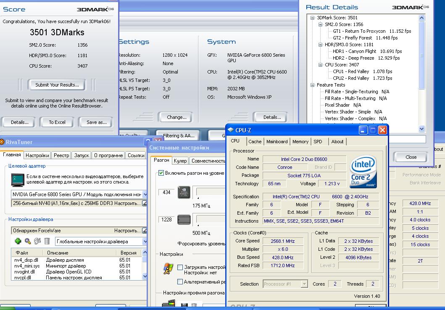Click the monitor icon under Целевой адаптер
The height and width of the screenshot is (310, 445).
(18, 180)
